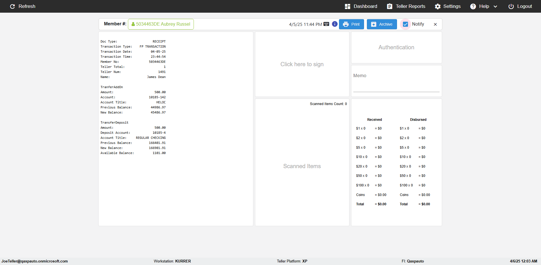The width and height of the screenshot is (541, 265).
Task: Click the 'Click here to sign' area
Action: tap(302, 64)
